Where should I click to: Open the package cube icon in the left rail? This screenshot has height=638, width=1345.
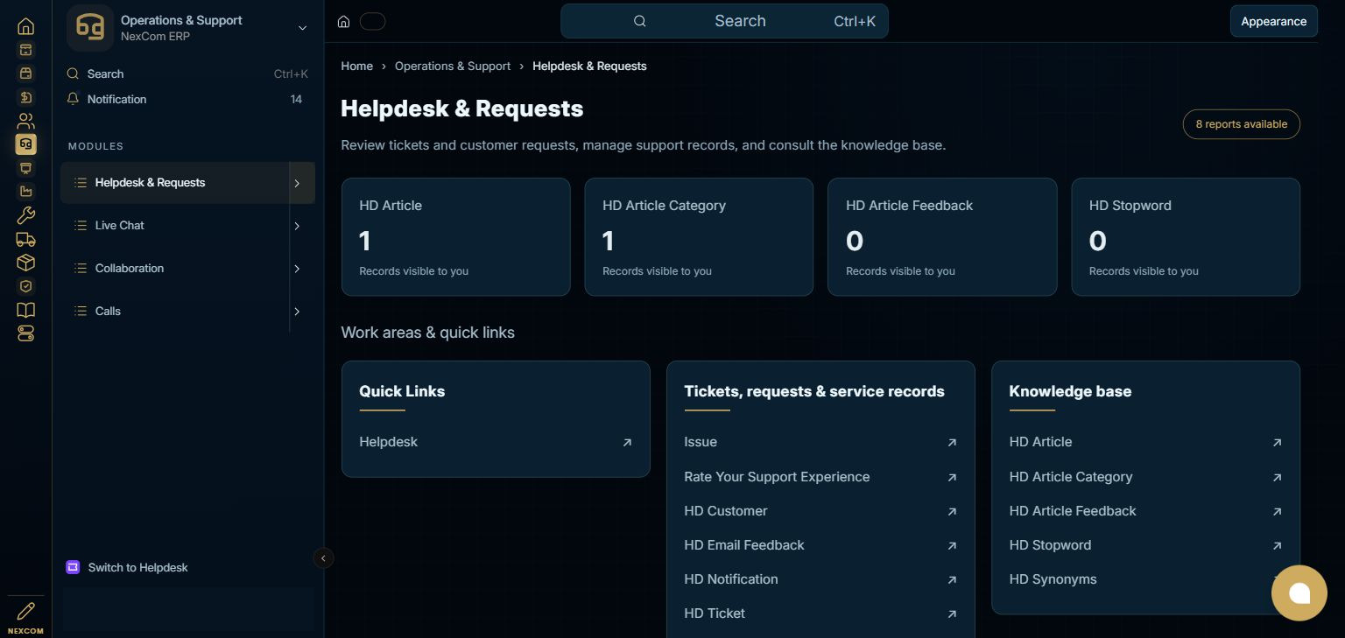tap(25, 263)
